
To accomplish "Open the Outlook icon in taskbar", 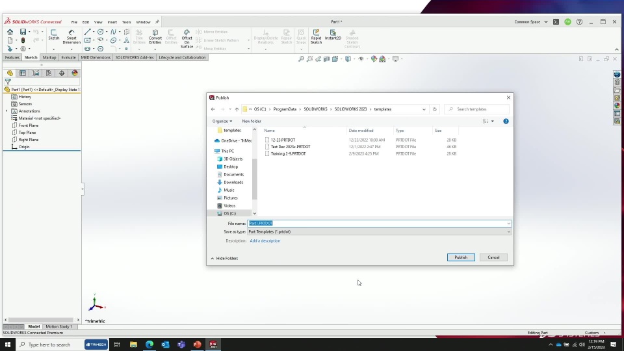I will (165, 344).
